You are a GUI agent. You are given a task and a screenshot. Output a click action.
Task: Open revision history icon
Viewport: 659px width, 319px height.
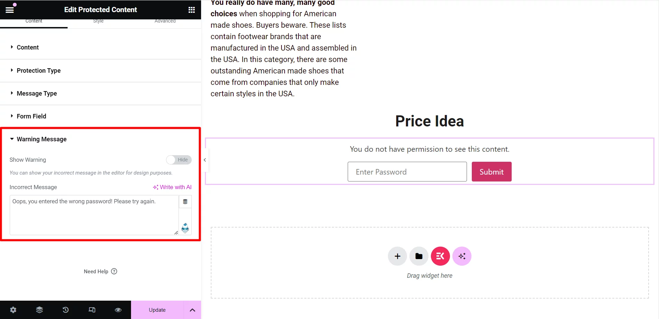66,310
